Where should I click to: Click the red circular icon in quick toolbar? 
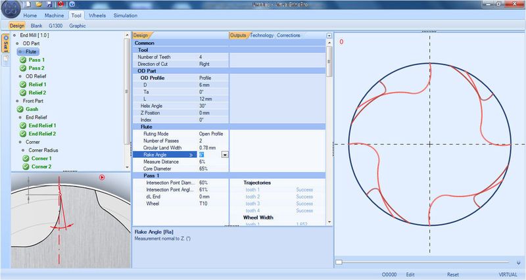(60, 5)
